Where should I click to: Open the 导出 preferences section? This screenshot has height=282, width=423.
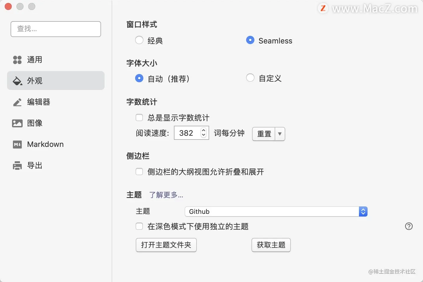(56, 166)
